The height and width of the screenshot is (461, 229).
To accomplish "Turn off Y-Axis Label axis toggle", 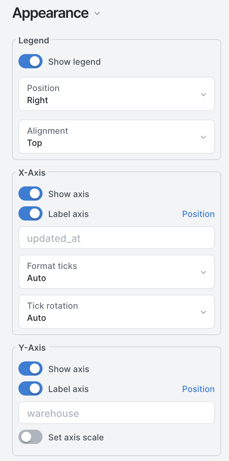I will click(x=30, y=389).
